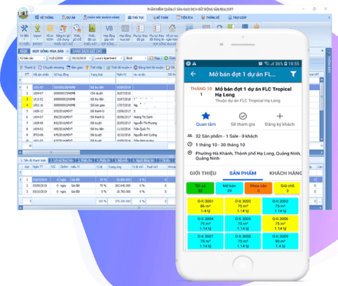The height and width of the screenshot is (286, 338).
Task: Expand the Import dropdown arrow
Action: tap(37, 40)
